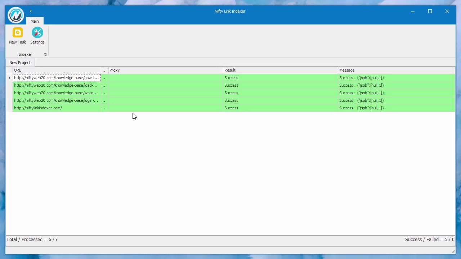461x259 pixels.
Task: Open the quick access toolbar dropdown arrow
Action: pos(31,11)
